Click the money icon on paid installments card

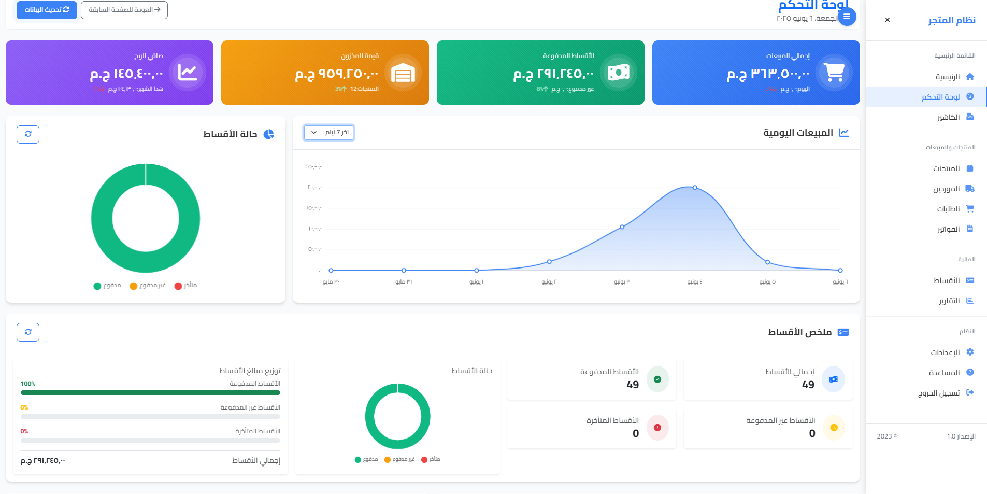618,73
